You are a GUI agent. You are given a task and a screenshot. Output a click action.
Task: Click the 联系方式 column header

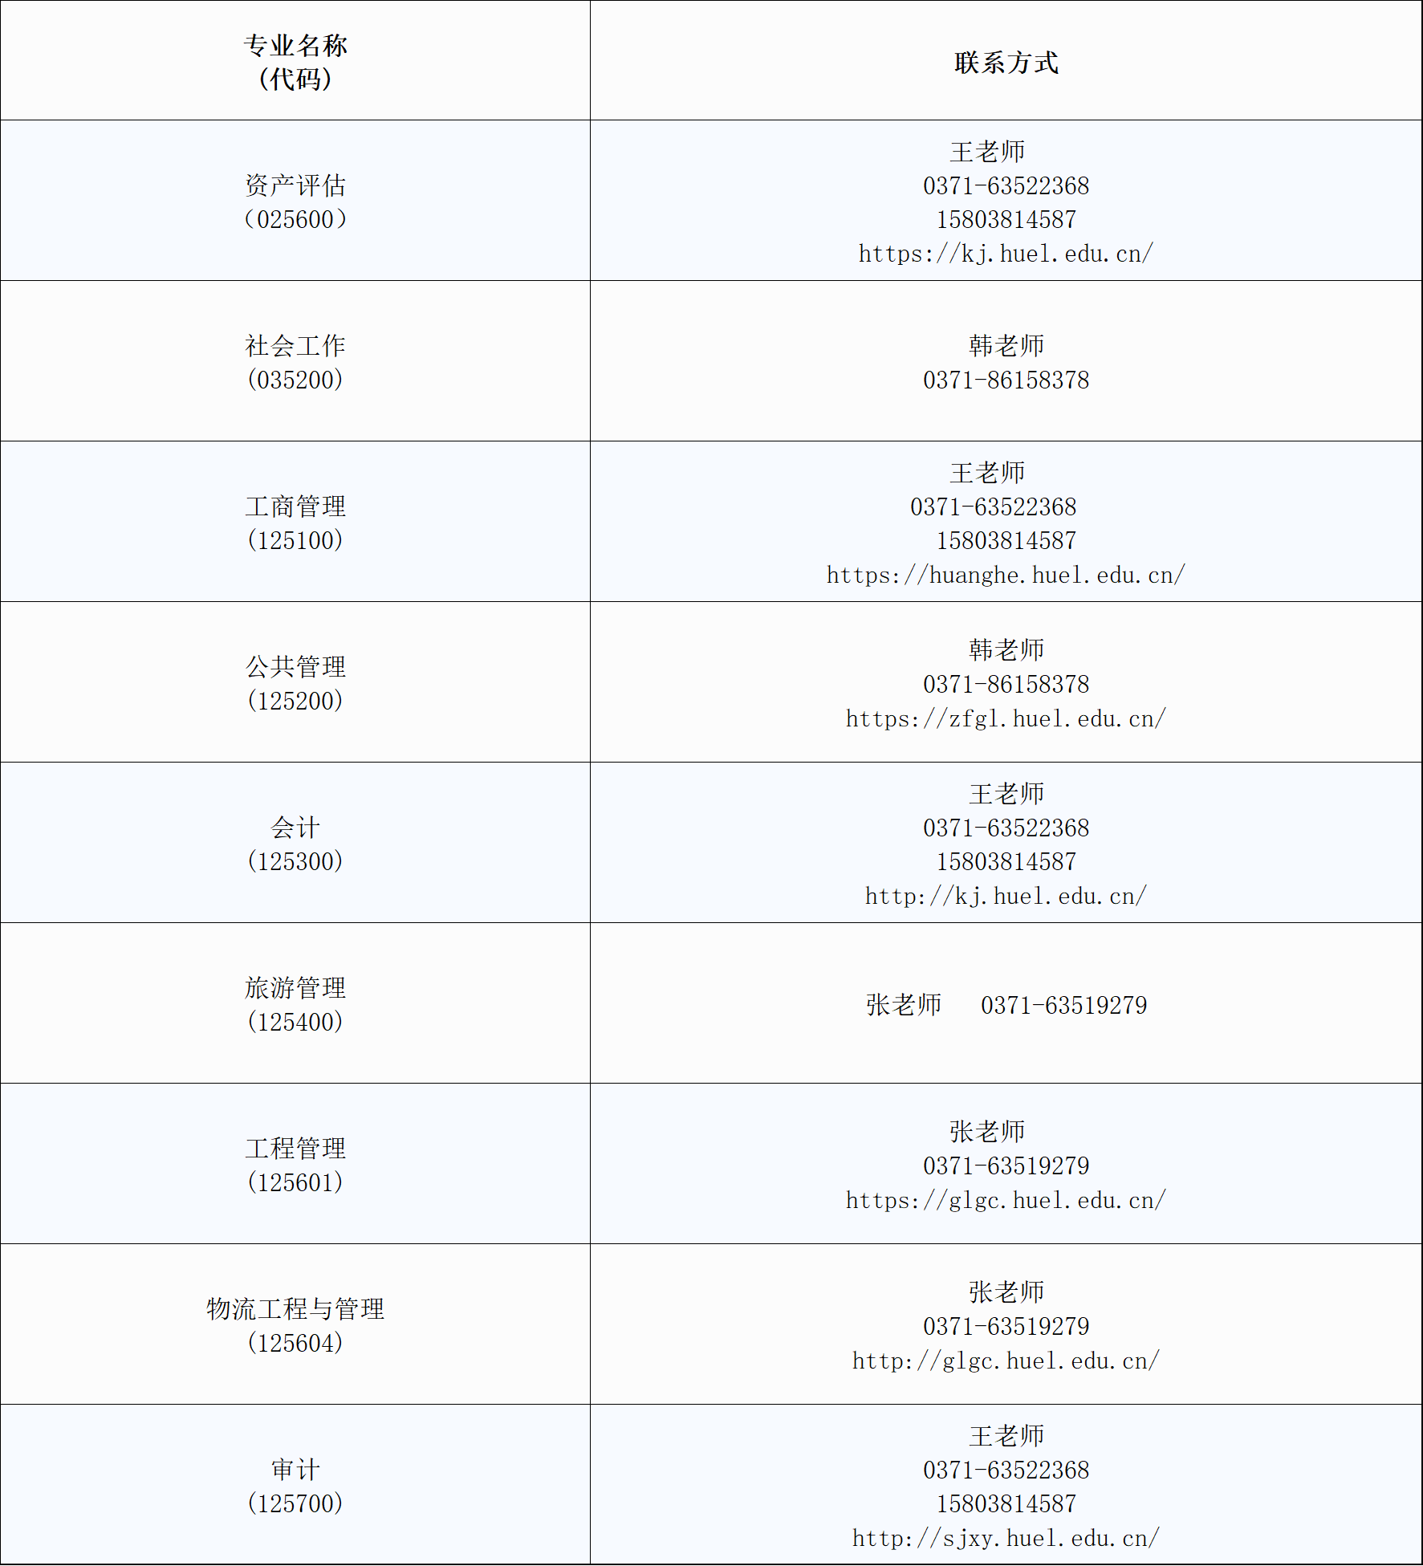click(x=1006, y=63)
